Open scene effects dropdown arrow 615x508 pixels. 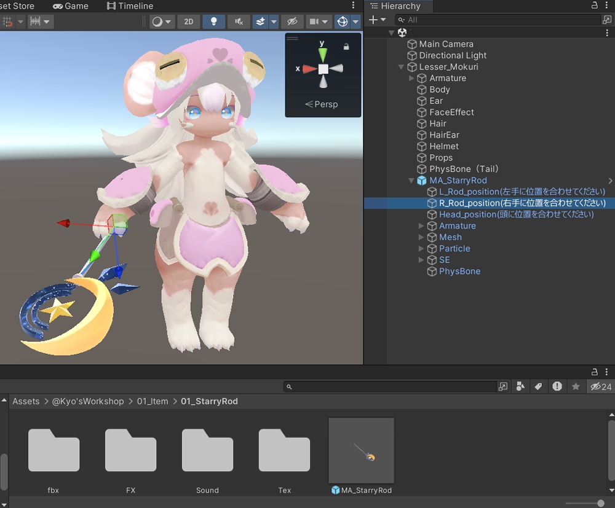click(274, 21)
